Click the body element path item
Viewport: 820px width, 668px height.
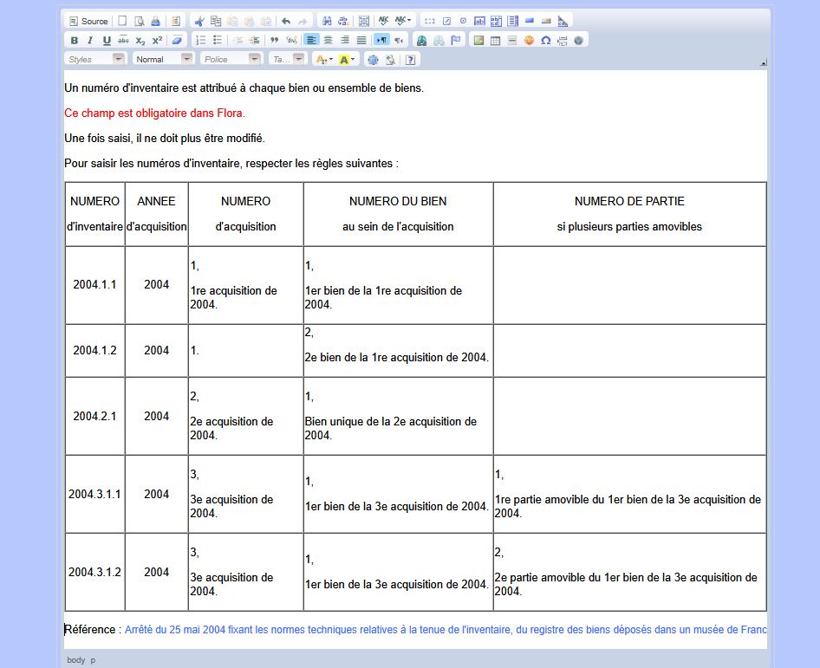tap(75, 660)
